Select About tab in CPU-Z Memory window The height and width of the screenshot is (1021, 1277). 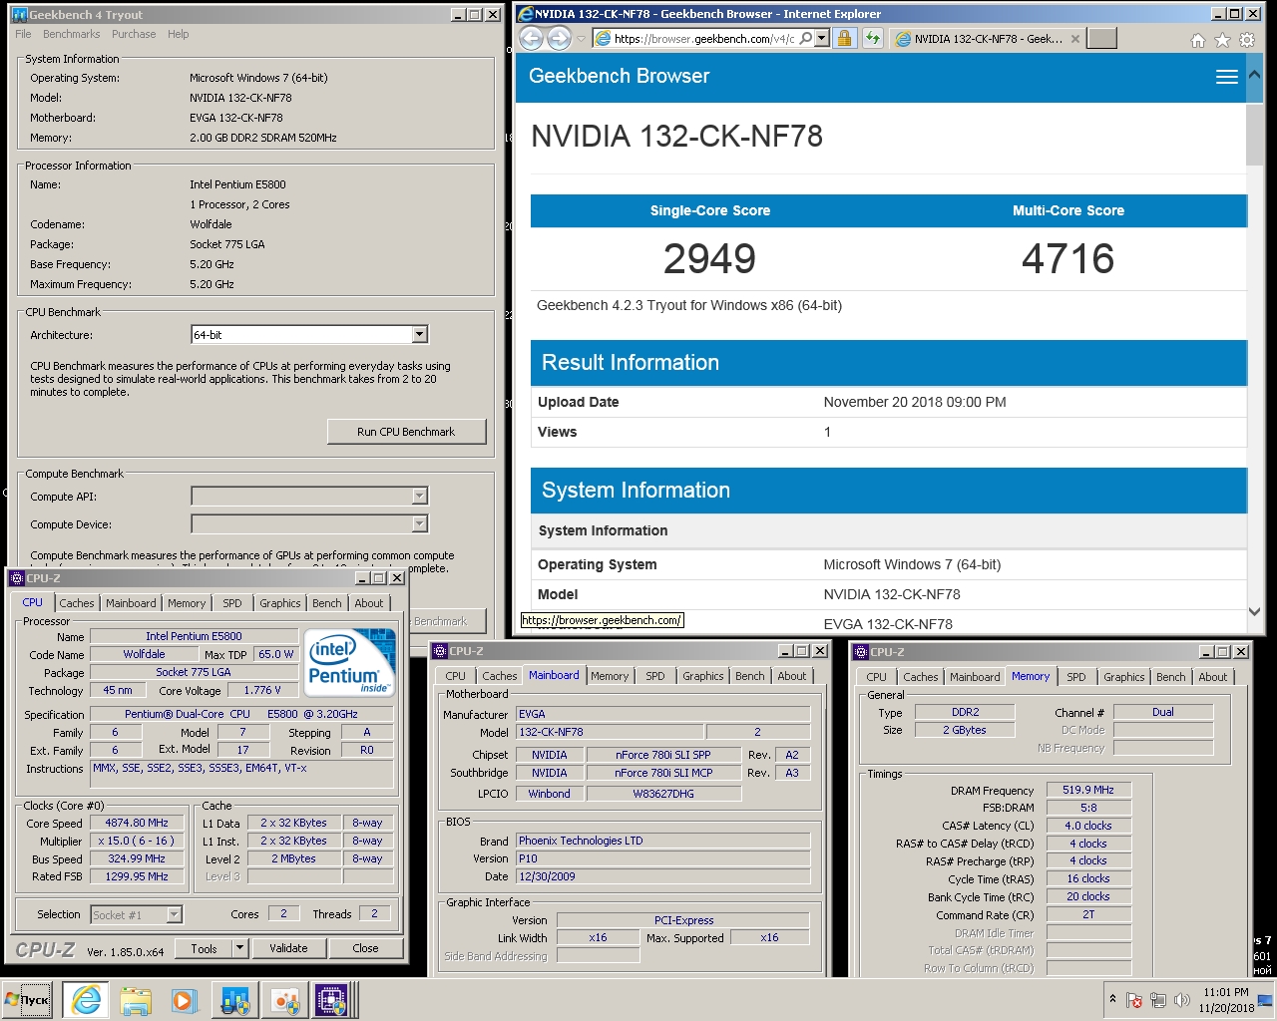click(x=1213, y=677)
